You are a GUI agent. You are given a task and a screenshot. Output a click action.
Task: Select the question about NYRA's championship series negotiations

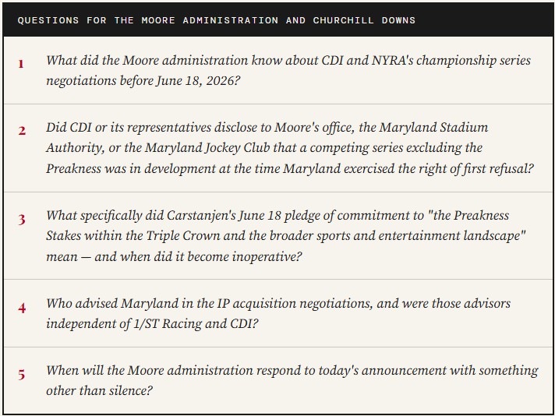288,70
